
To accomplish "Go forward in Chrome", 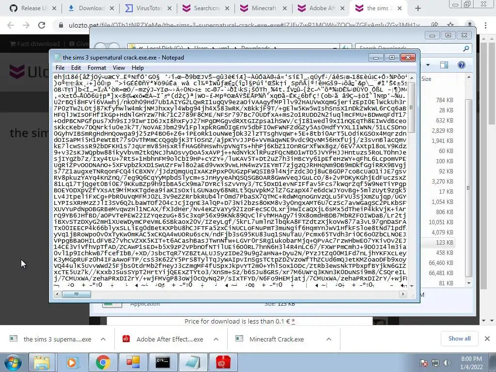I will [x=26, y=25].
